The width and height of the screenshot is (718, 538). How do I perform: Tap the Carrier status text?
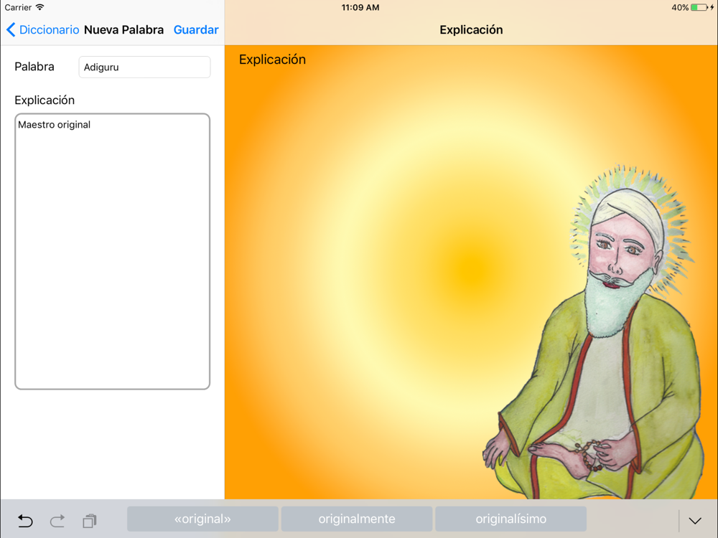(x=19, y=7)
